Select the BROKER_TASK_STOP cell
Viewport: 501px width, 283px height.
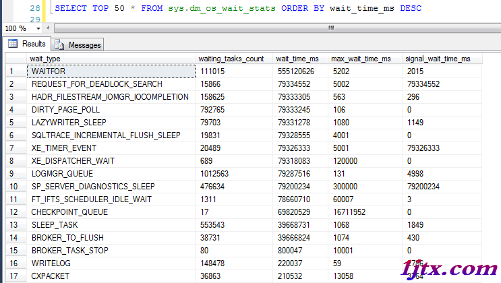[x=111, y=251]
